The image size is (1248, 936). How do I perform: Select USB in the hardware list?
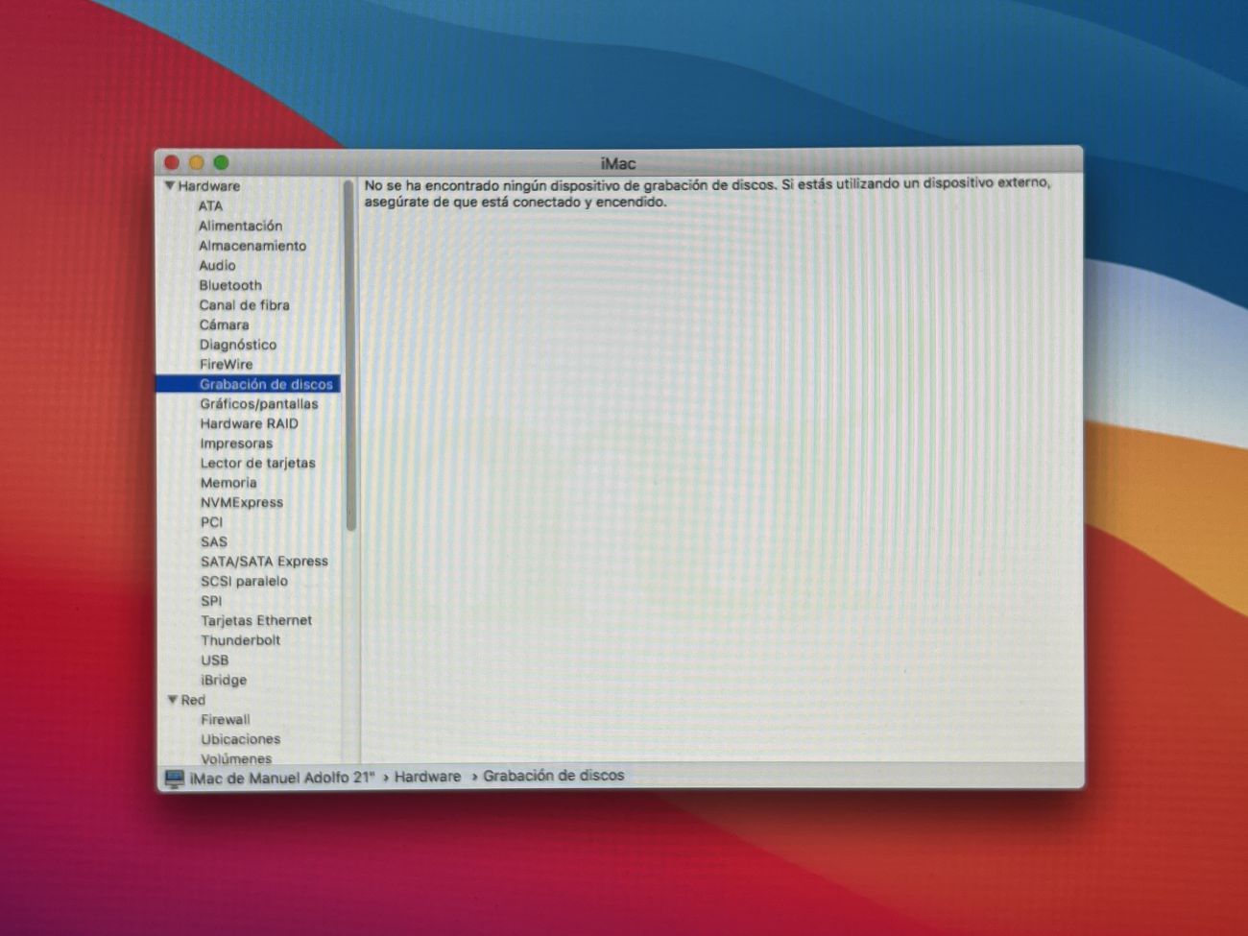click(215, 660)
